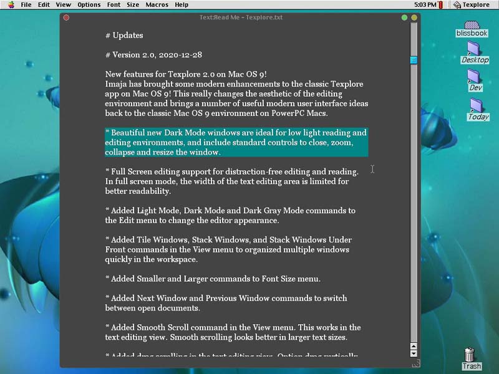Click the 'Added Light Mode, Dark Mode' line
This screenshot has height=374, width=499.
230,211
